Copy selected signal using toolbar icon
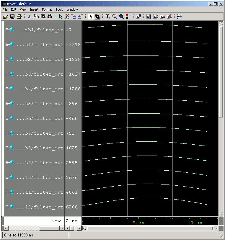225x240 pixels. click(36, 17)
